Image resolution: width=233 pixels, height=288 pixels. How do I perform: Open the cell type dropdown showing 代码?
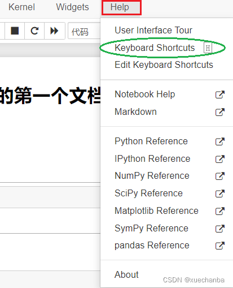pyautogui.click(x=84, y=31)
